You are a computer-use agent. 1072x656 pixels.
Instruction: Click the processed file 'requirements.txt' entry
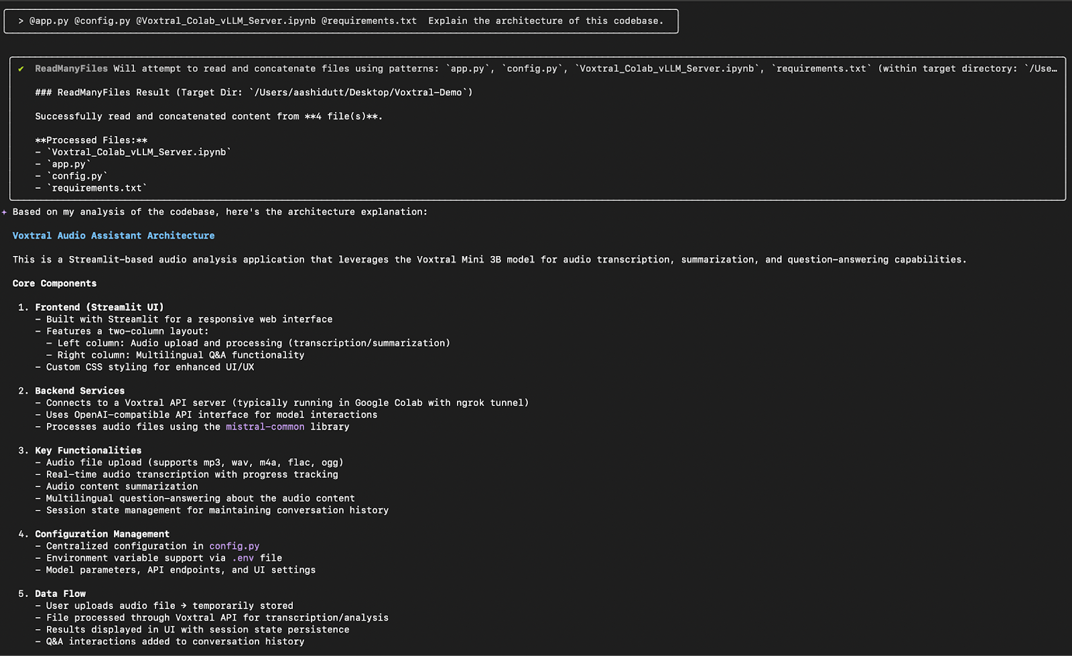pos(96,188)
